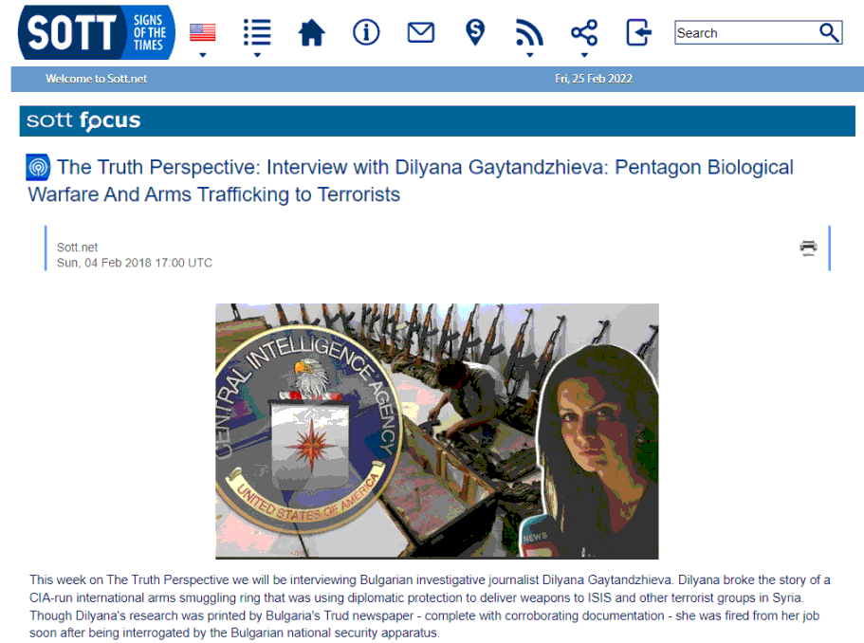The height and width of the screenshot is (643, 864).
Task: Click the CIA article header image
Action: [x=436, y=431]
